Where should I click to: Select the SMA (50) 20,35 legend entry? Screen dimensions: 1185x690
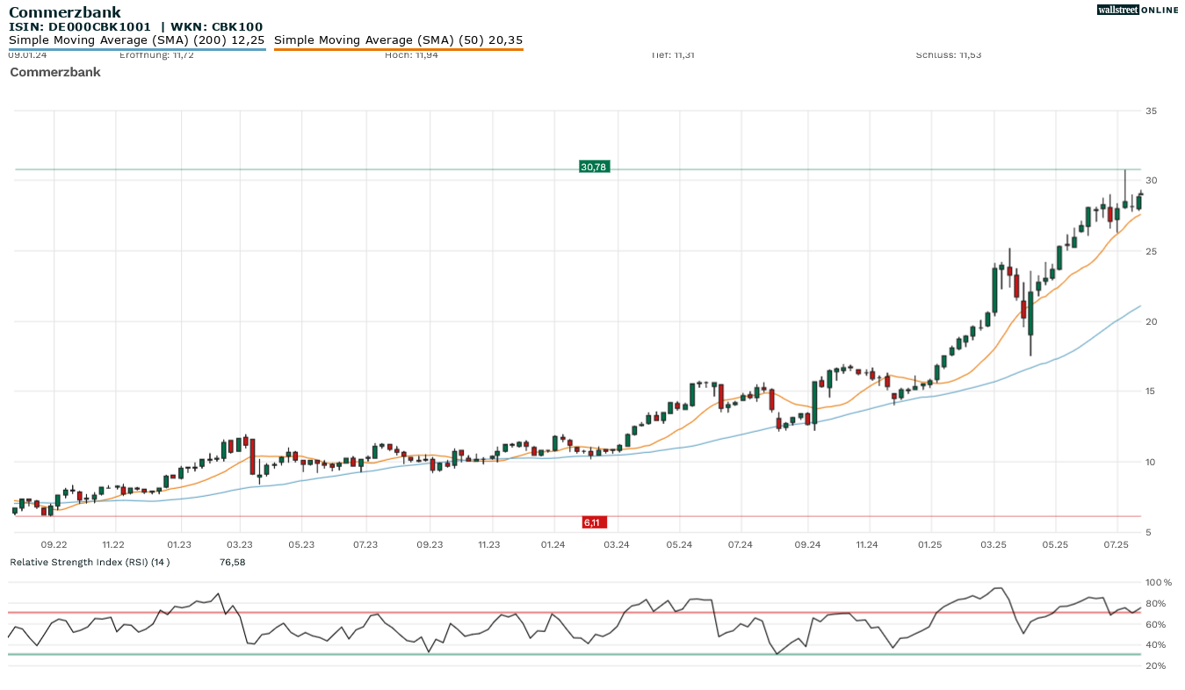[x=399, y=40]
